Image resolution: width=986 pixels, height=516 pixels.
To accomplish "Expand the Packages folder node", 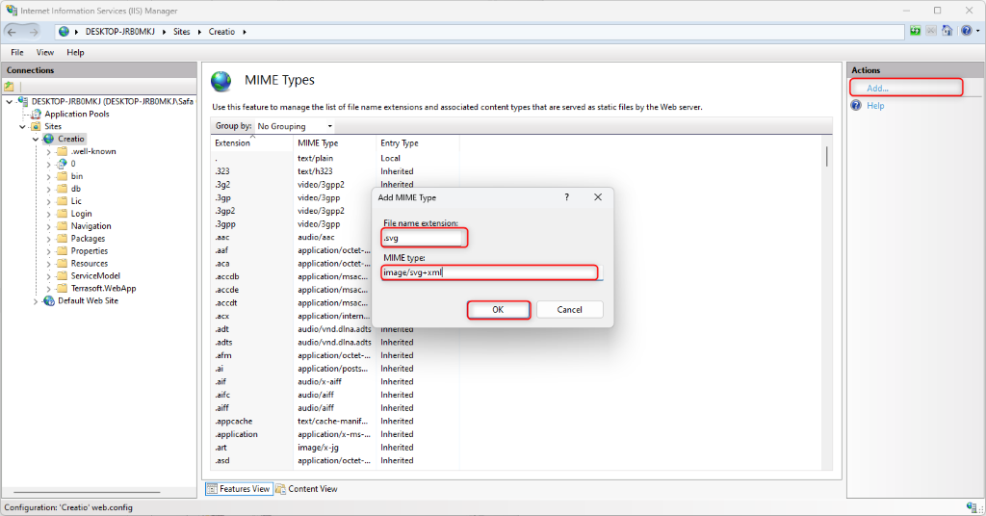I will pyautogui.click(x=48, y=239).
